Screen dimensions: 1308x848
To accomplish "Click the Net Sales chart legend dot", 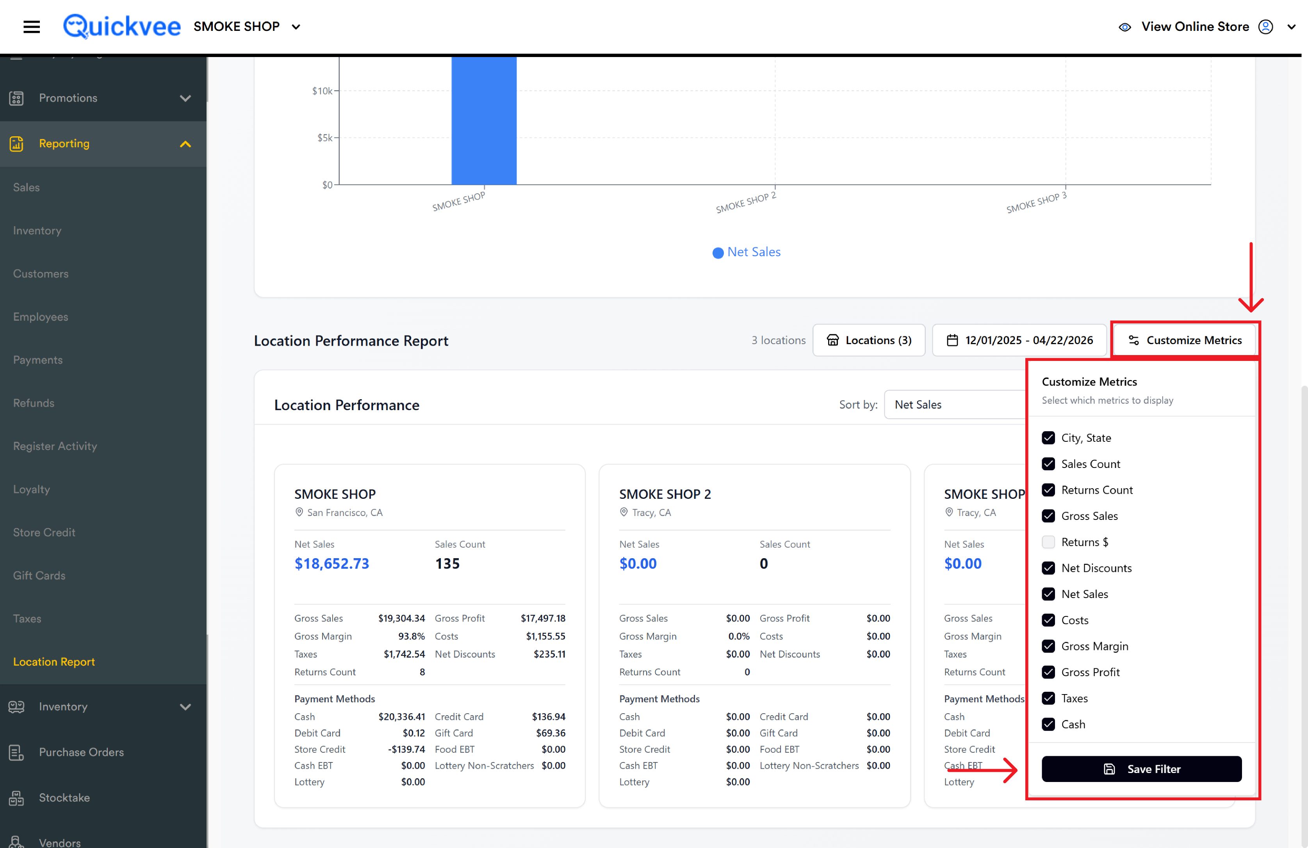I will (718, 252).
